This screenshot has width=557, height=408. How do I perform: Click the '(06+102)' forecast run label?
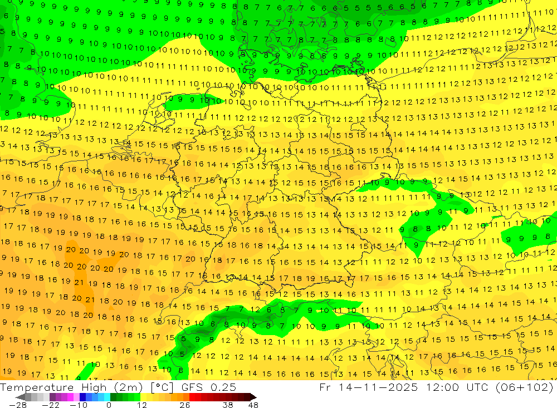pos(525,387)
